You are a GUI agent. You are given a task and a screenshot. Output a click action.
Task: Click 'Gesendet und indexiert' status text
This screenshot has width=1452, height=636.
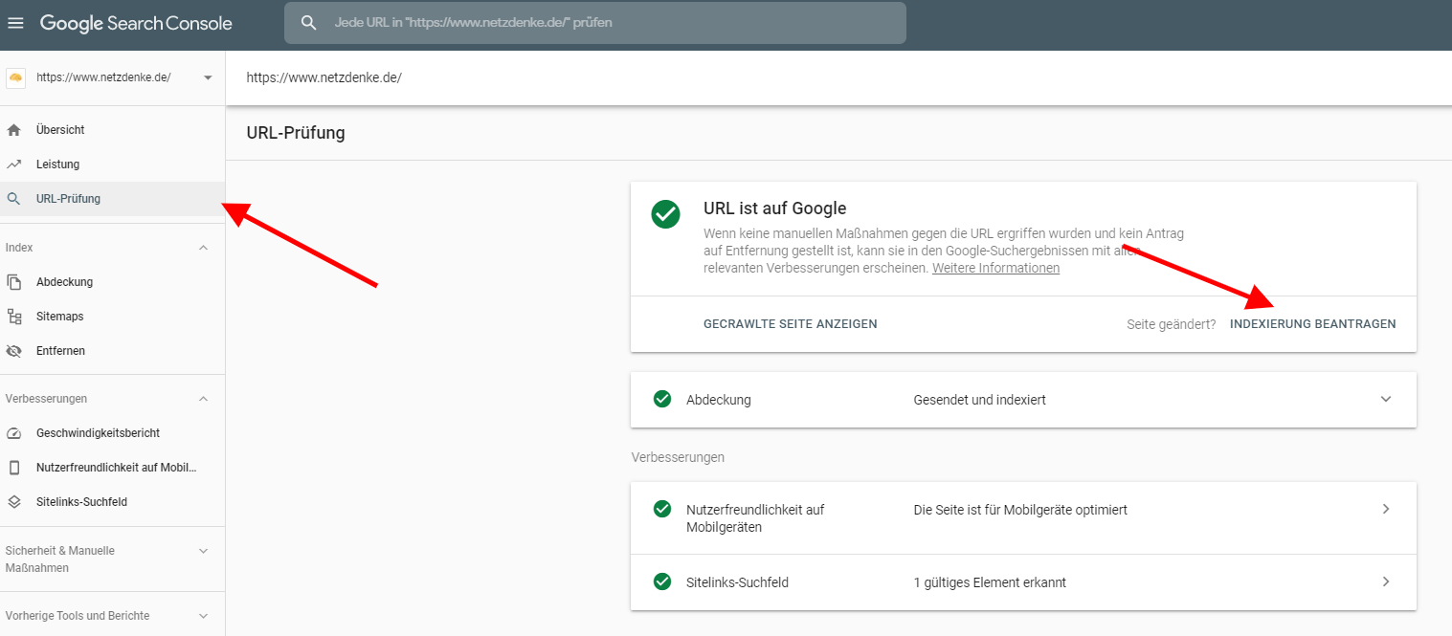979,400
